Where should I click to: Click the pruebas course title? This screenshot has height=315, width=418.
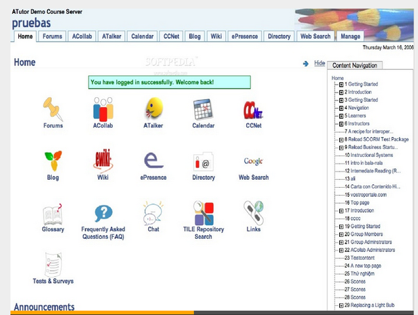pyautogui.click(x=31, y=23)
